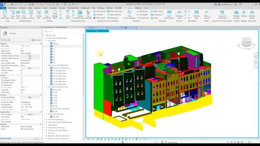Collapse the Views (All) tree node

click(44, 35)
